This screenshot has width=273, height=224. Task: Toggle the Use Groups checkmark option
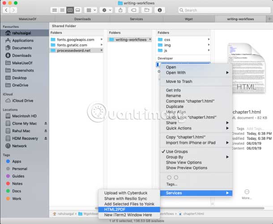coord(196,152)
